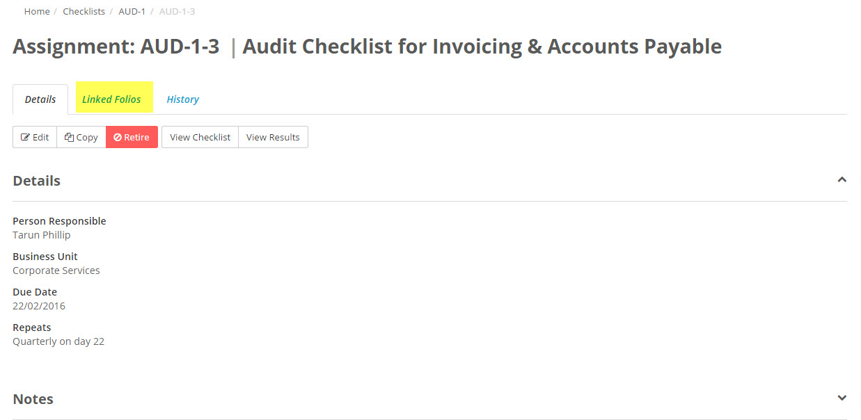The image size is (861, 420).
Task: Click the View Results button
Action: click(272, 136)
